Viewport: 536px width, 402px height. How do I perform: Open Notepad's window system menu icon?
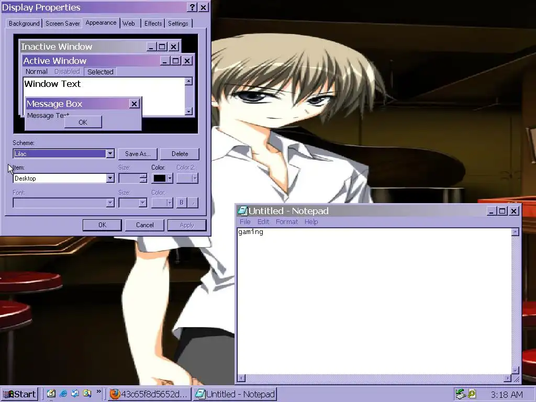click(242, 211)
